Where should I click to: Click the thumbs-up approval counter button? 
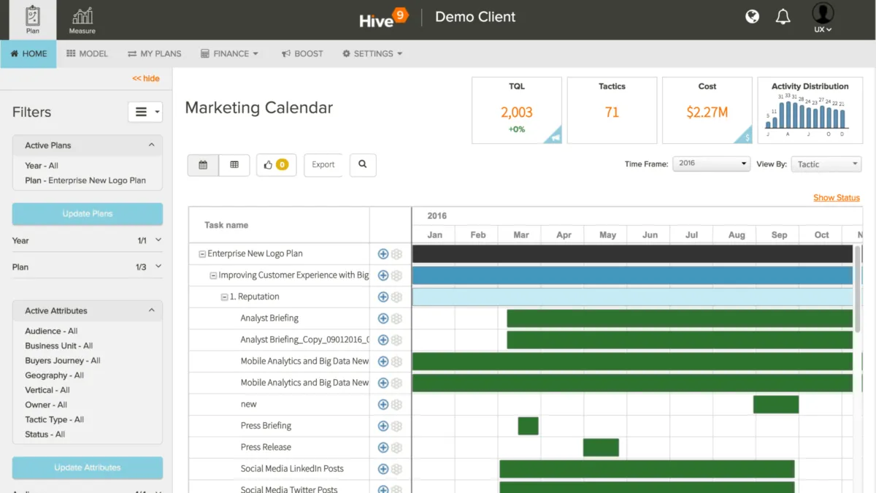[x=276, y=165]
